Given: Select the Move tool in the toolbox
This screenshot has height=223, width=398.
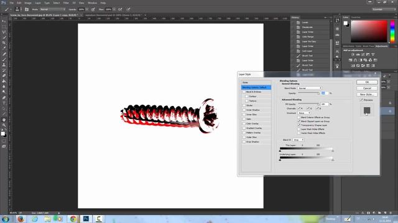Looking at the screenshot, I should coord(4,21).
